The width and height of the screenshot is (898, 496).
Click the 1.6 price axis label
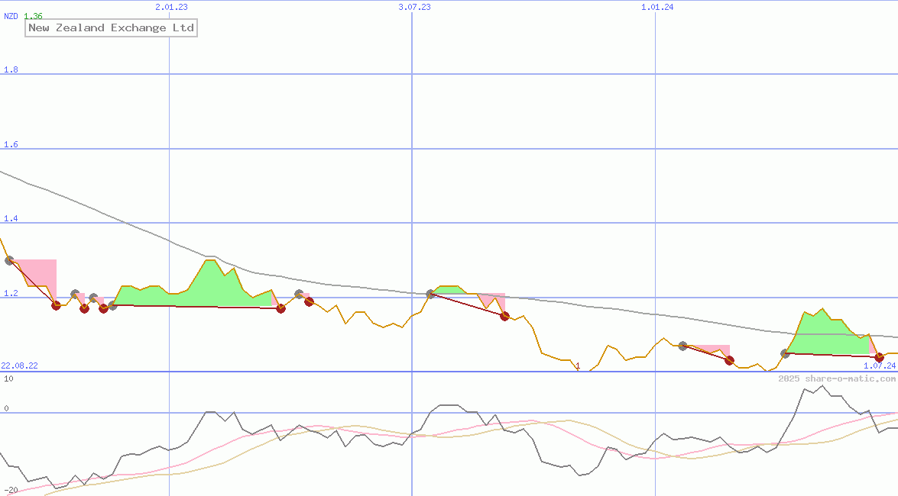(11, 144)
